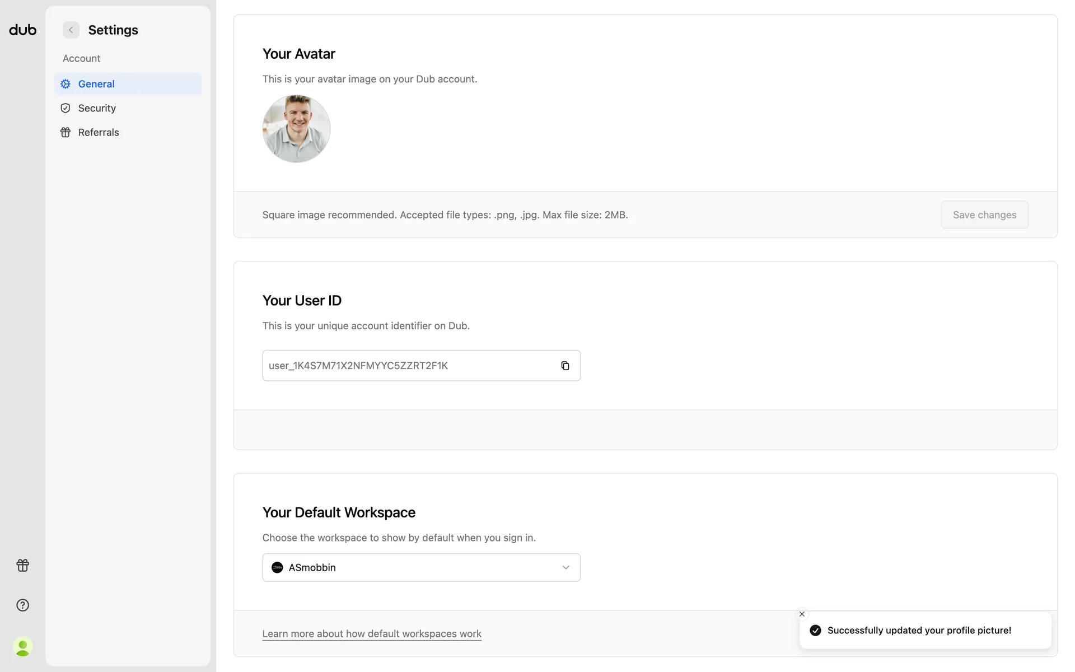Image resolution: width=1075 pixels, height=672 pixels.
Task: Go back using the Settings chevron
Action: tap(71, 30)
